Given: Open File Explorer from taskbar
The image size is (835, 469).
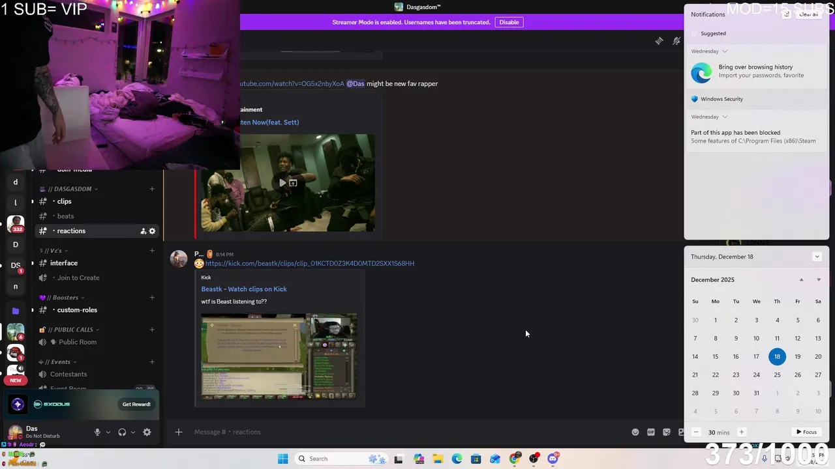Looking at the screenshot, I should (438, 459).
